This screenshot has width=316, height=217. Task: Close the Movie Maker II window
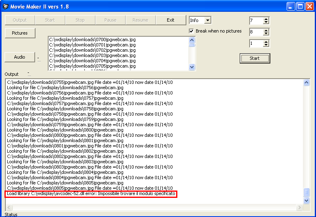[x=309, y=7]
